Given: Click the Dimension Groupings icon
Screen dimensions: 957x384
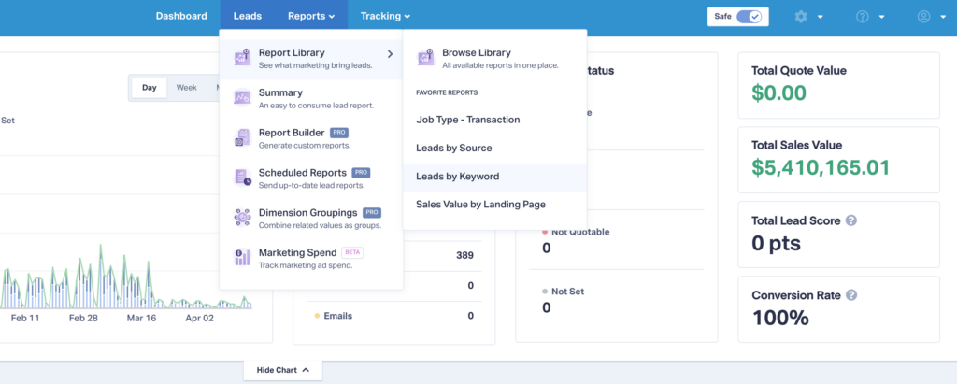Looking at the screenshot, I should point(242,218).
